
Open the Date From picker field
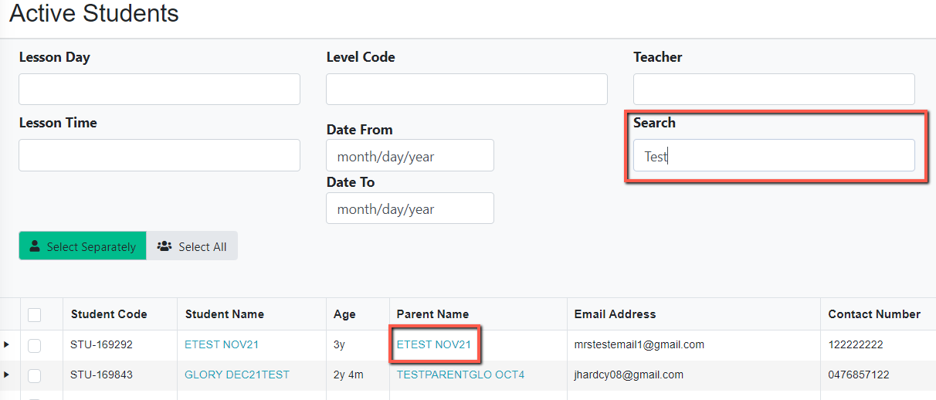tap(410, 155)
